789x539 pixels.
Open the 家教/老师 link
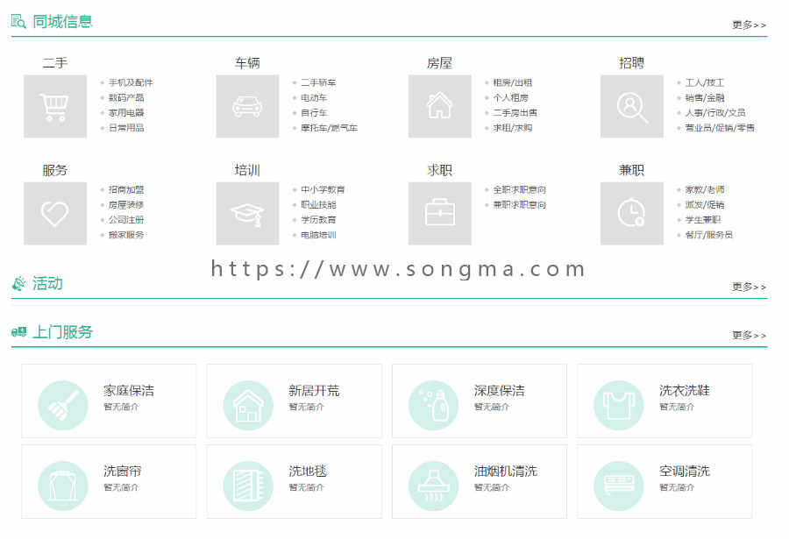click(705, 189)
